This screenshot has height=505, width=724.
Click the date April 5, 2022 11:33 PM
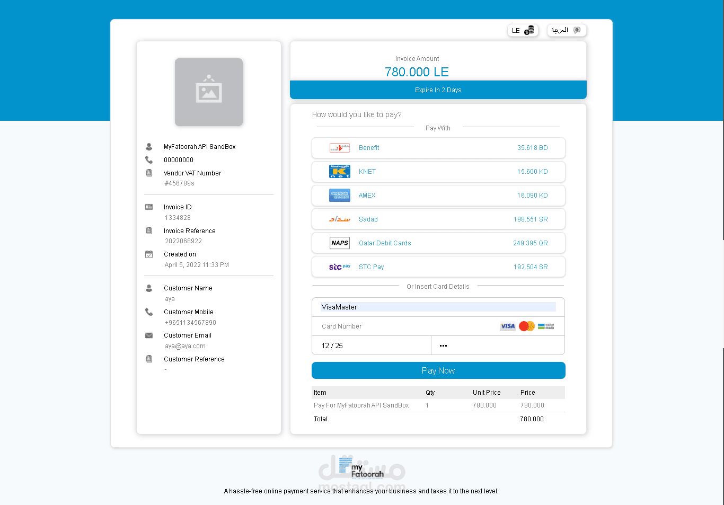pos(197,265)
